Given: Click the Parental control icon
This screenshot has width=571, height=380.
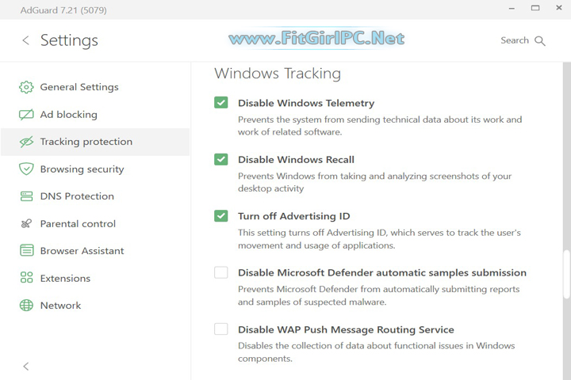Looking at the screenshot, I should click(x=26, y=224).
